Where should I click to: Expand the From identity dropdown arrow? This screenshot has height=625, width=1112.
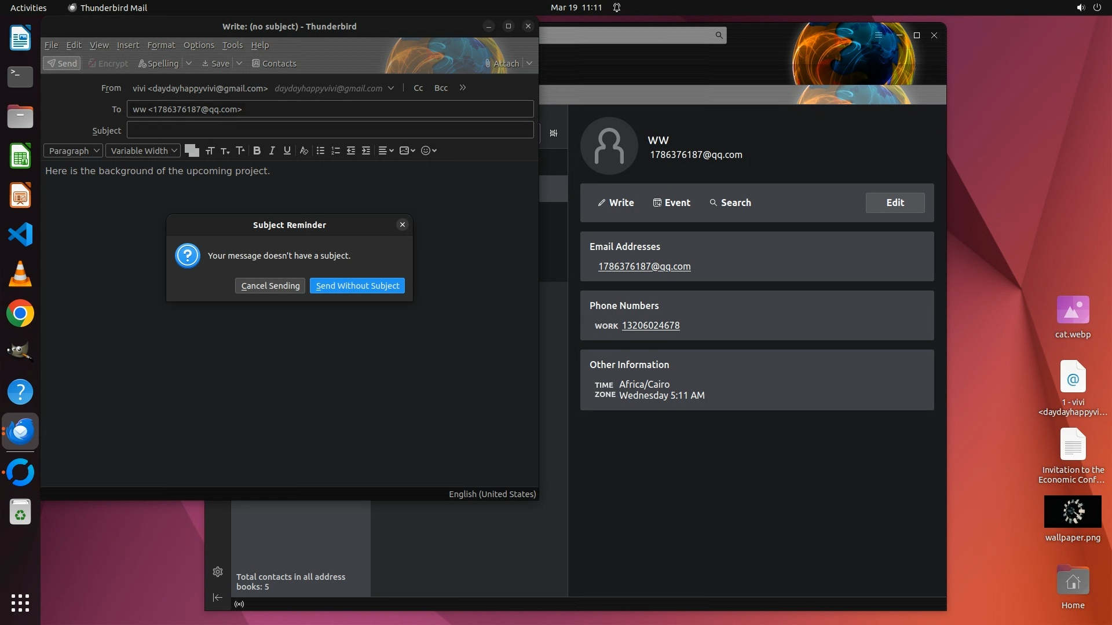point(391,88)
